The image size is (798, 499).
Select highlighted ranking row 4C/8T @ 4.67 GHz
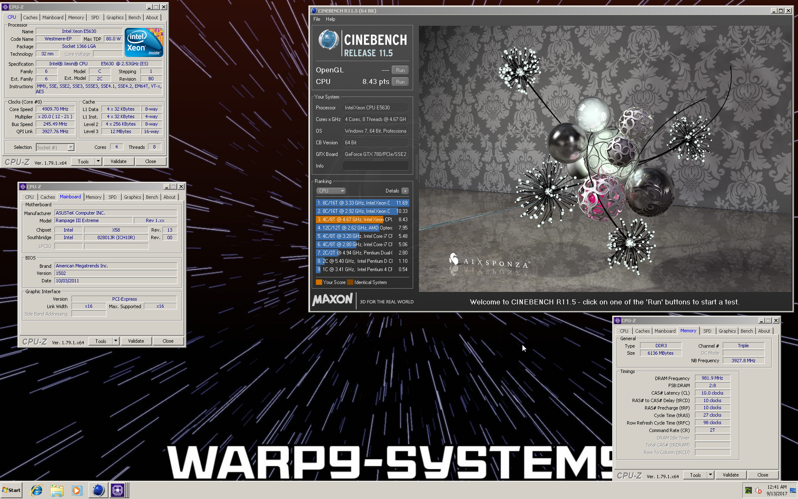pos(362,220)
